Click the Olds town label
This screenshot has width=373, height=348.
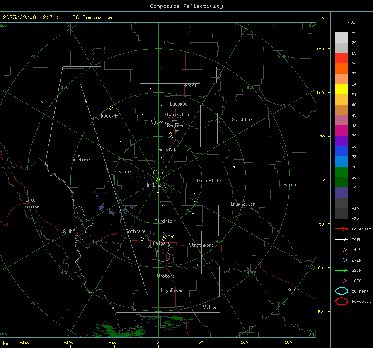coord(158,173)
